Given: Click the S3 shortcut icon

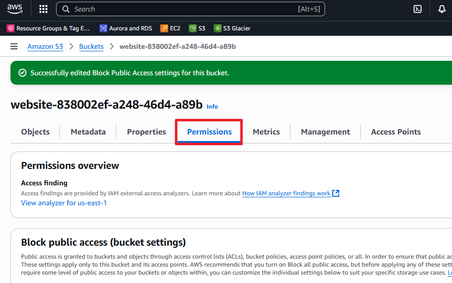Looking at the screenshot, I should click(192, 28).
